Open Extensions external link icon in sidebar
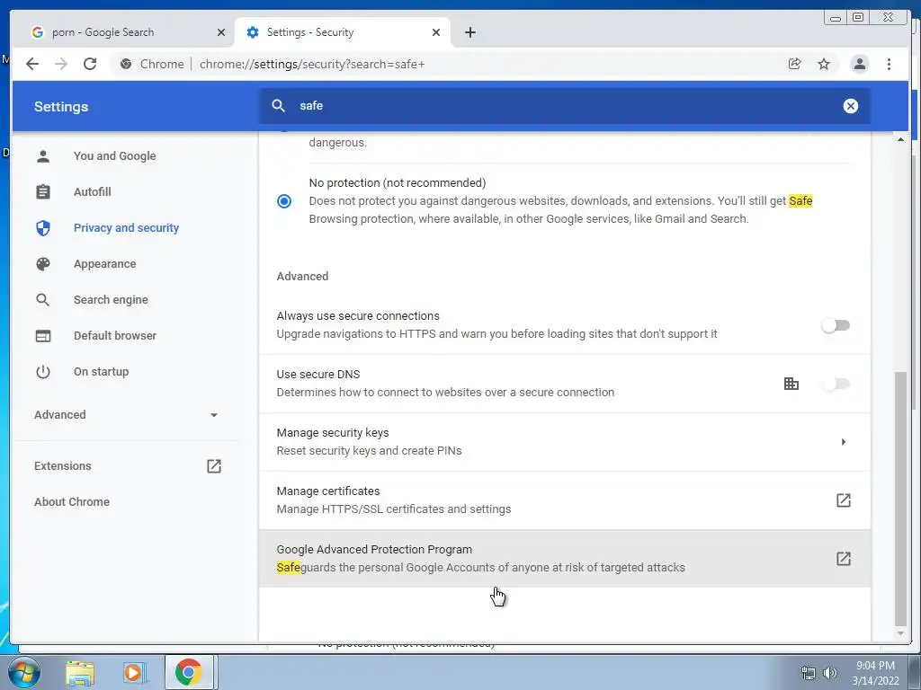This screenshot has height=690, width=921. tap(214, 466)
